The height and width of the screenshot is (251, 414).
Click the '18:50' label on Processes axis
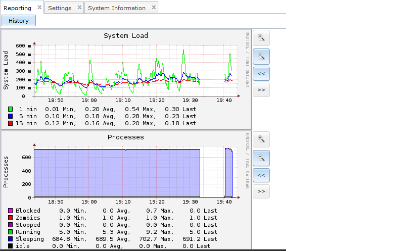point(56,202)
